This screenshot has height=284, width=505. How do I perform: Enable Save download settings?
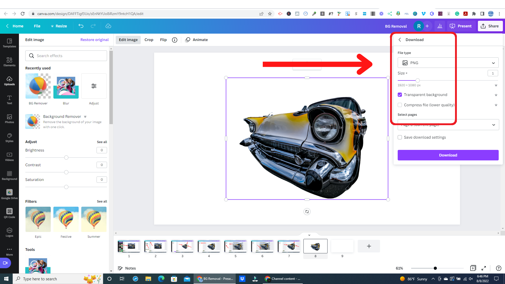(400, 137)
